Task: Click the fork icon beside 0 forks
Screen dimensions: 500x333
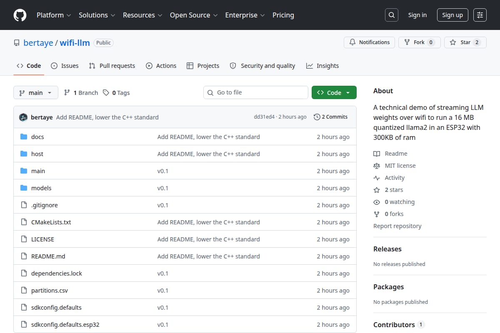Action: point(377,214)
